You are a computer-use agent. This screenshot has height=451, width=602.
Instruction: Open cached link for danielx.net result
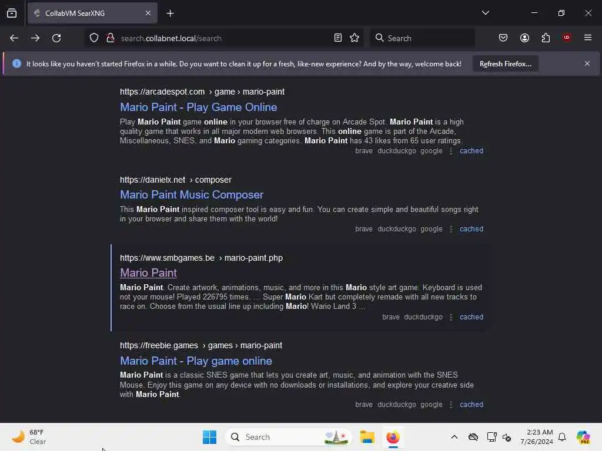coord(471,229)
